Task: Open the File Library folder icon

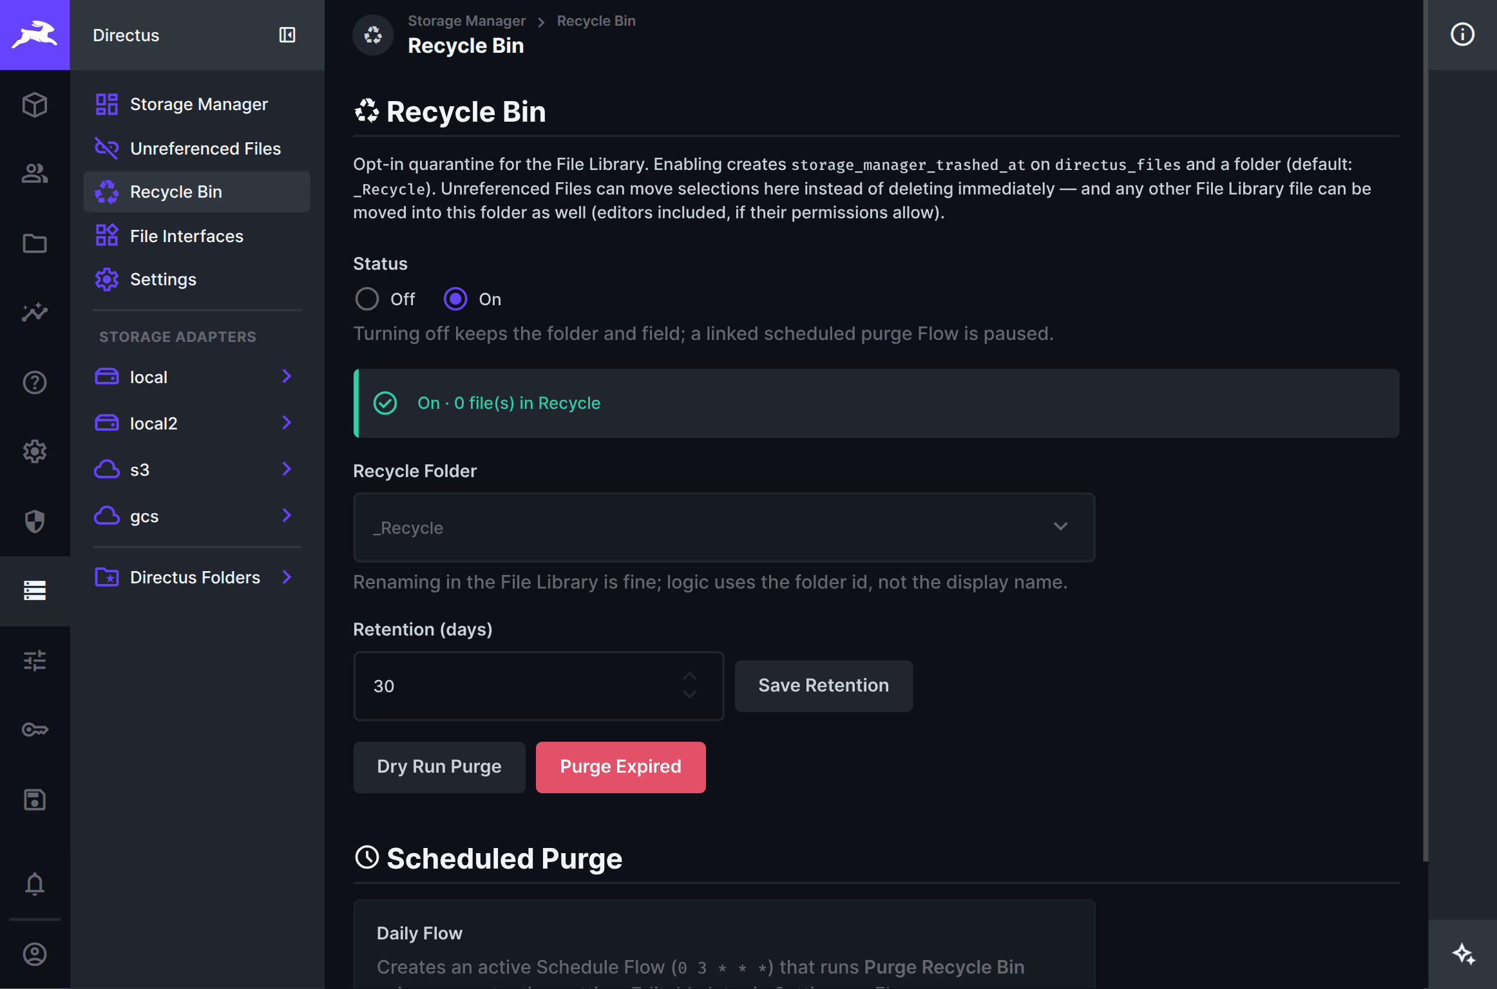Action: click(x=35, y=243)
